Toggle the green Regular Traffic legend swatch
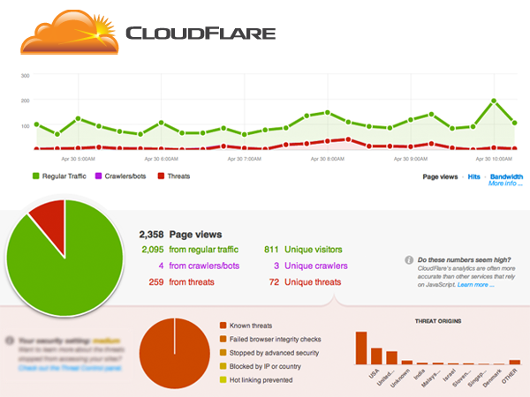Screen dimensions: 530x397 (35, 176)
